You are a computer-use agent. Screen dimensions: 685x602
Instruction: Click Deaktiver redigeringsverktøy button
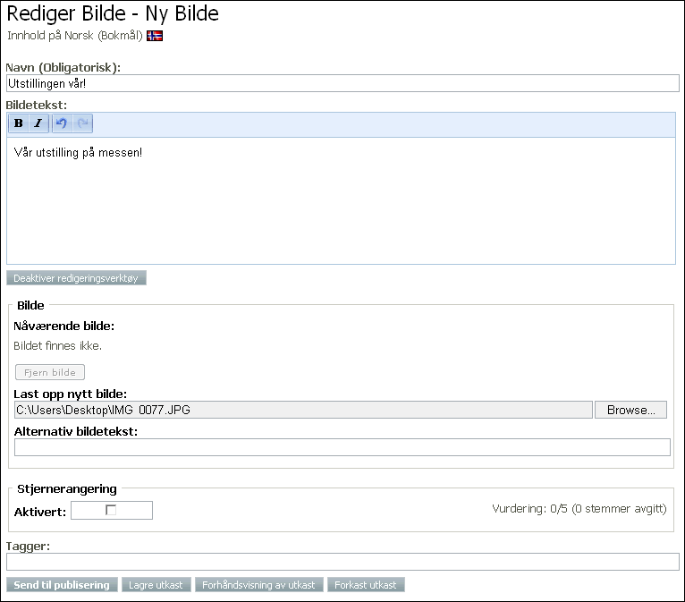[x=76, y=278]
